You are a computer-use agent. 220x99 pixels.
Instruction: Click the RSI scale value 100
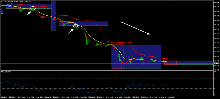coord(215,72)
